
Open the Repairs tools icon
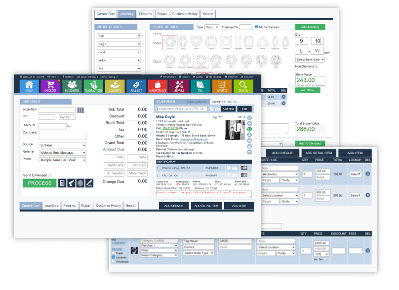[179, 86]
